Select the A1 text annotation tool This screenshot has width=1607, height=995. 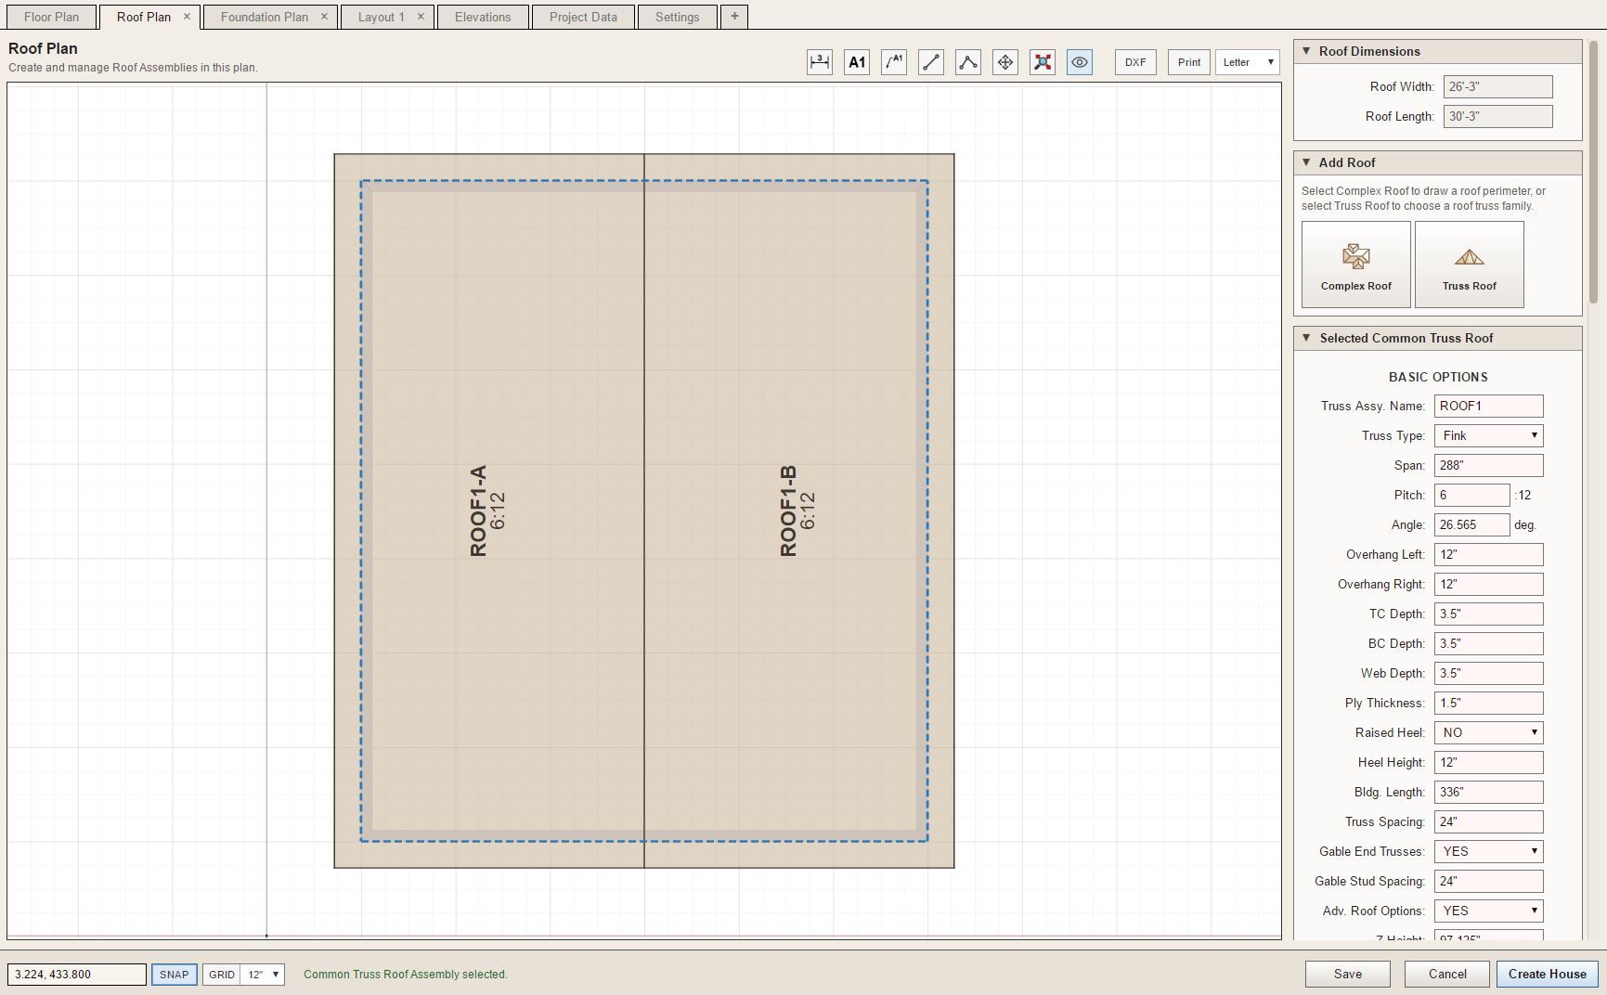click(857, 62)
